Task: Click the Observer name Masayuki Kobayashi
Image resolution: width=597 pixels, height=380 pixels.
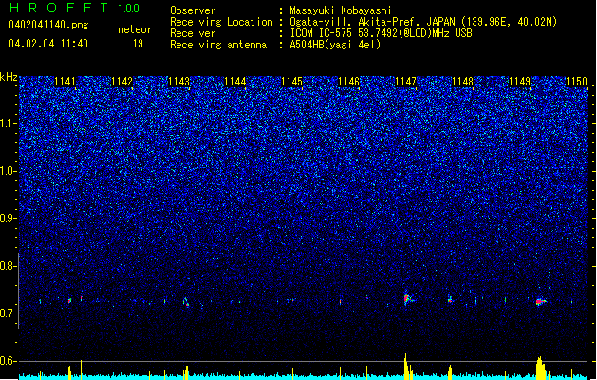Action: tap(341, 10)
